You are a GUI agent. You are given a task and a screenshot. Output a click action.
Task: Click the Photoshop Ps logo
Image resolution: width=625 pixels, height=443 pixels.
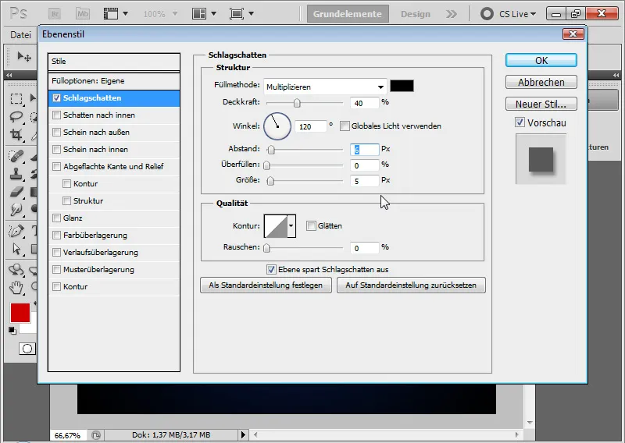click(18, 13)
